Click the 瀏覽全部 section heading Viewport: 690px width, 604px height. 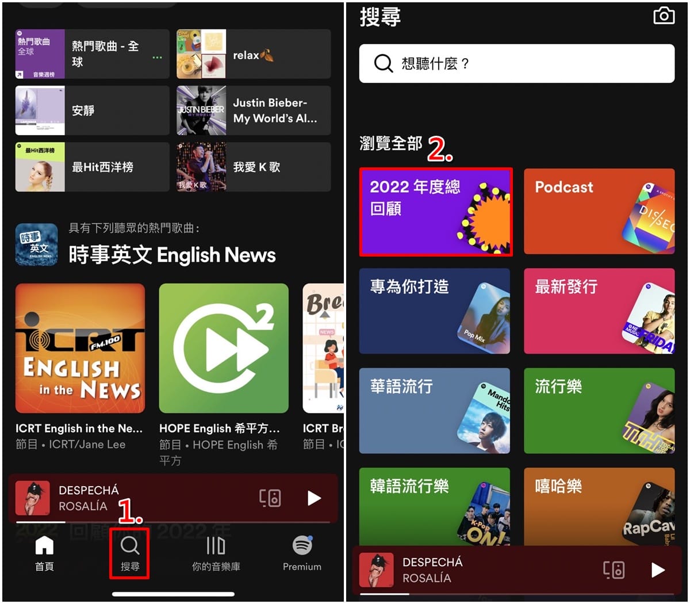pos(391,143)
